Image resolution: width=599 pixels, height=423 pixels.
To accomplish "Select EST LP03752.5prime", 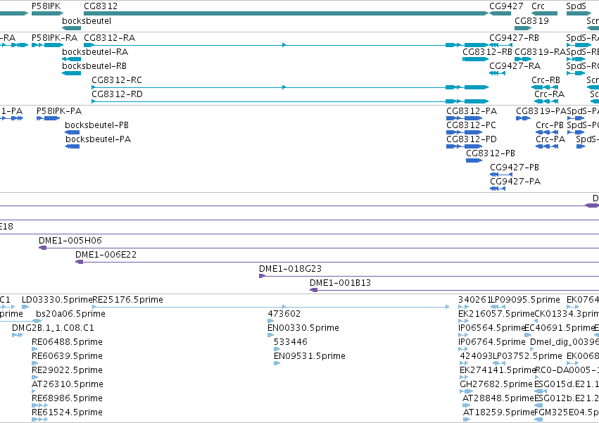I will [500, 363].
